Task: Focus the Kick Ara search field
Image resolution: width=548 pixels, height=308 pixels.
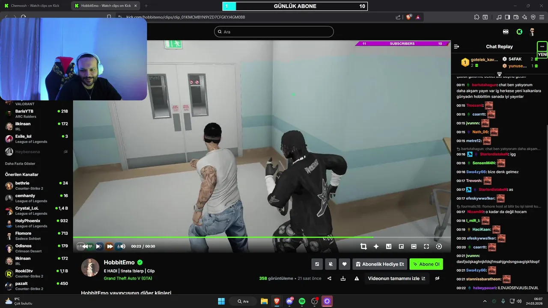Action: [274, 32]
